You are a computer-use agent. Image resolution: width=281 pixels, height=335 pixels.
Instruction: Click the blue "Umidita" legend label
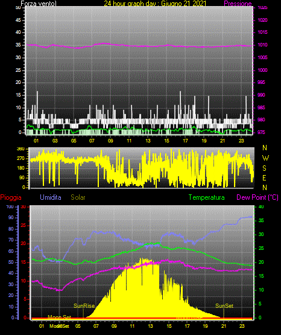point(51,197)
